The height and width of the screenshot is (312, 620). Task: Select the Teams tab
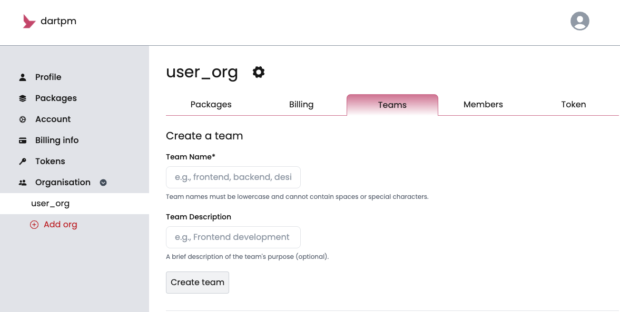pos(392,105)
